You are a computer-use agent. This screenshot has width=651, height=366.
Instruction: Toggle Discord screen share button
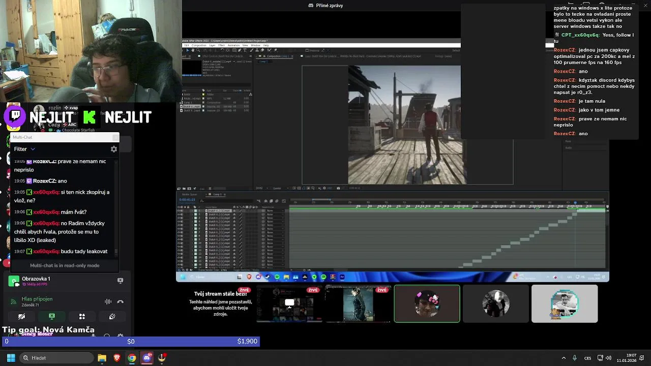[x=51, y=316]
